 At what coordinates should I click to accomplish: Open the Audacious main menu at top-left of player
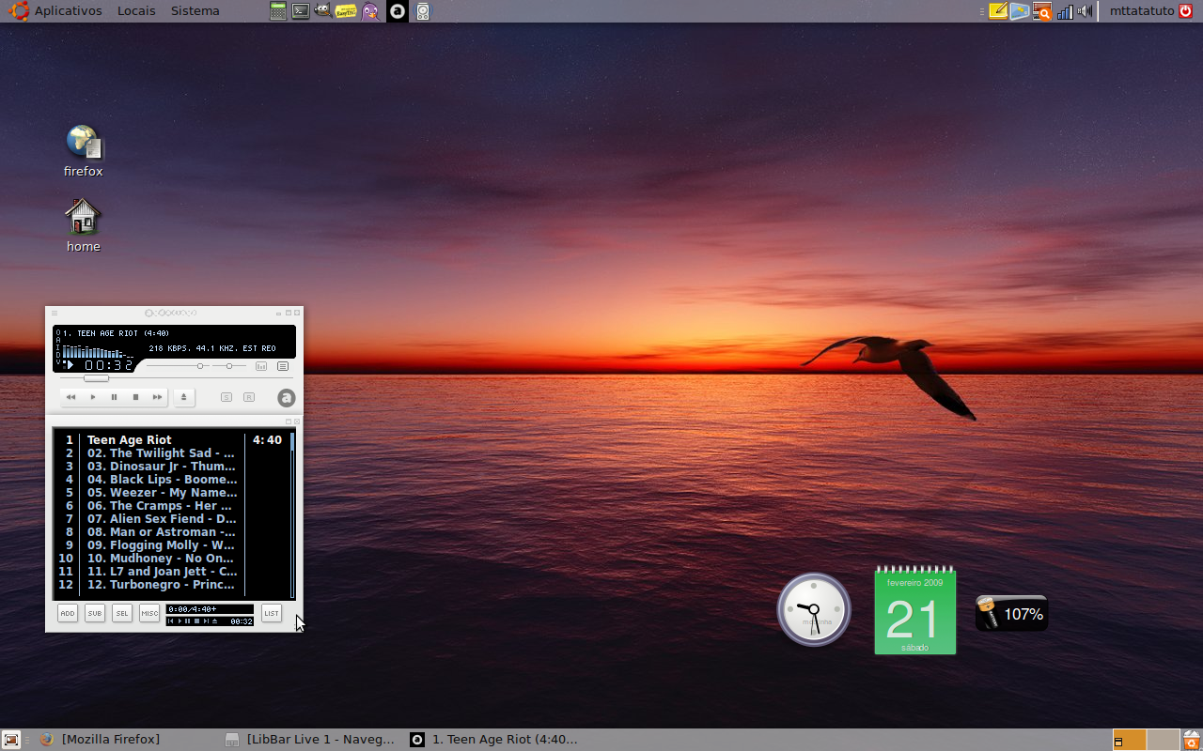coord(55,313)
